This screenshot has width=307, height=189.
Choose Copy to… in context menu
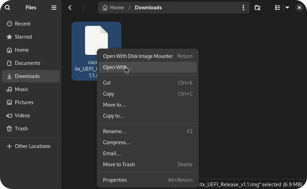click(148, 116)
